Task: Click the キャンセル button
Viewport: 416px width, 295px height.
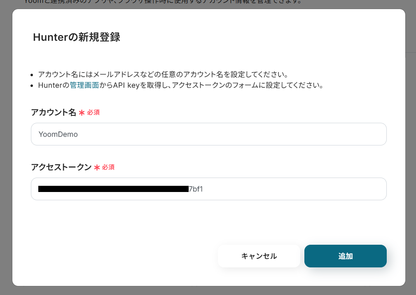Action: click(259, 256)
